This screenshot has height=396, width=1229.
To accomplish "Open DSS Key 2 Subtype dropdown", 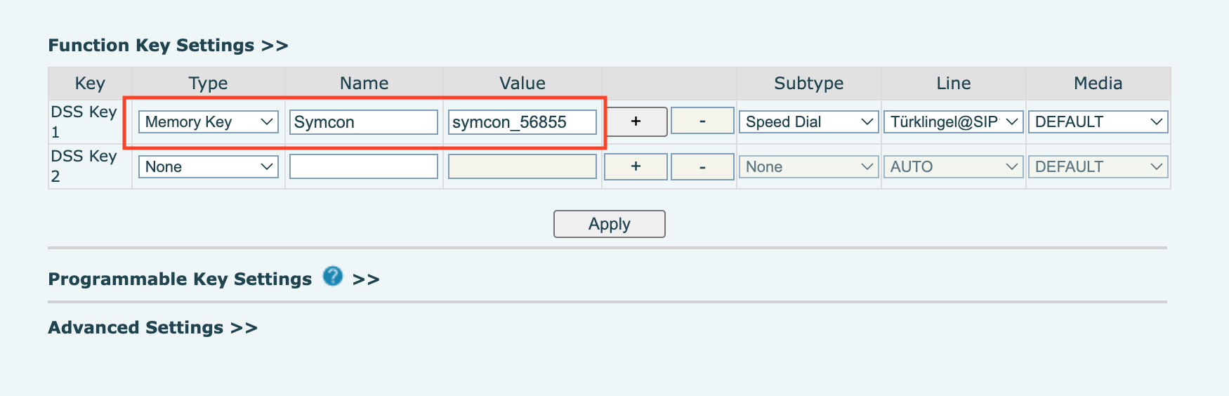I will pos(808,167).
